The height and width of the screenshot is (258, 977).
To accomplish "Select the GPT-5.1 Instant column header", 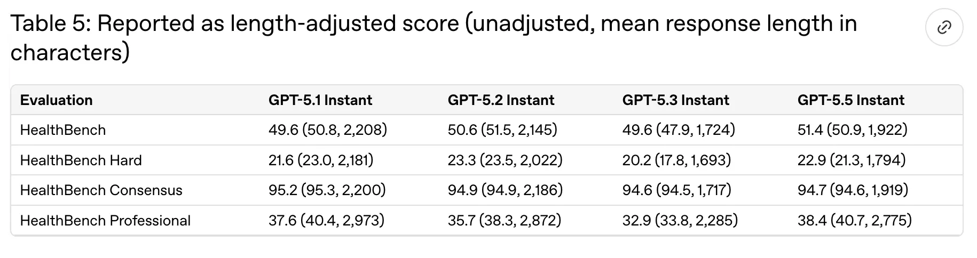I will point(320,100).
